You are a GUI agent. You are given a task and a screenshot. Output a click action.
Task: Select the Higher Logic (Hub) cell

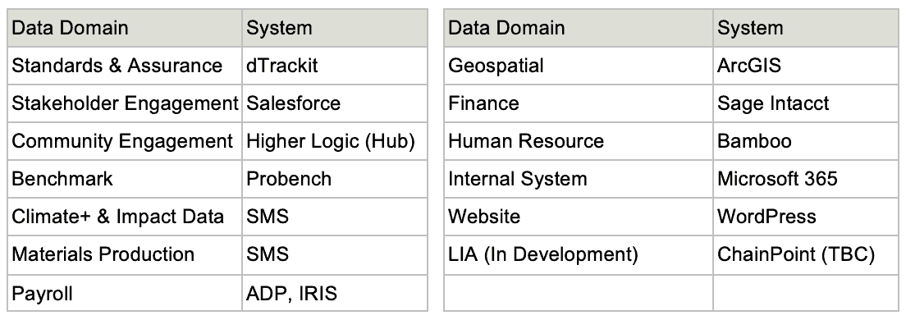335,141
